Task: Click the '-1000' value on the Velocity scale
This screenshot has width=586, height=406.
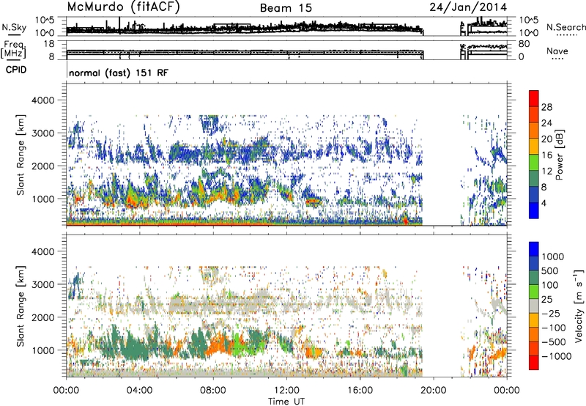Action: [x=557, y=356]
